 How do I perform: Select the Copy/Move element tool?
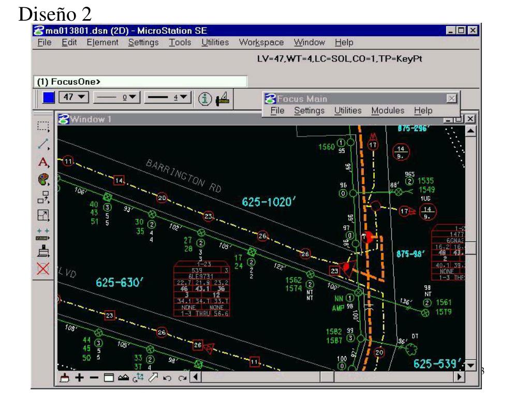pyautogui.click(x=43, y=197)
